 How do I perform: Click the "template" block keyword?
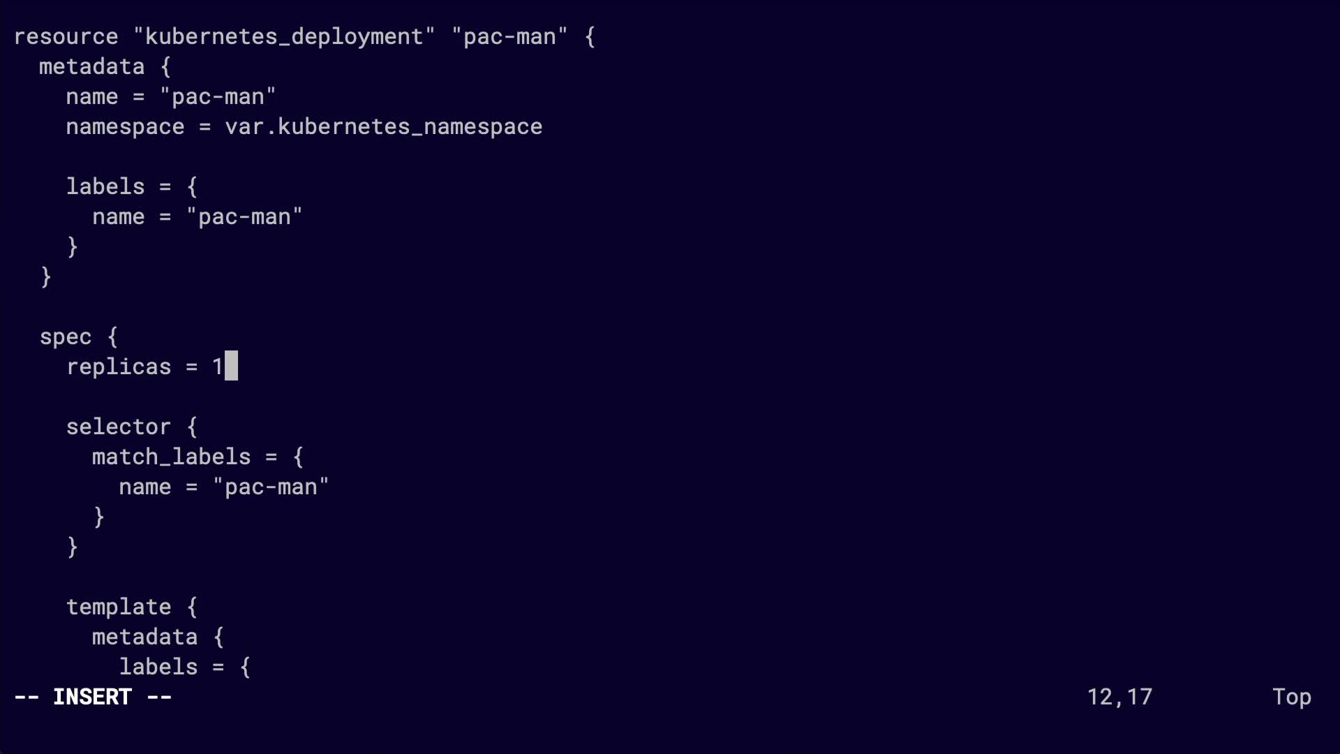[x=119, y=607]
